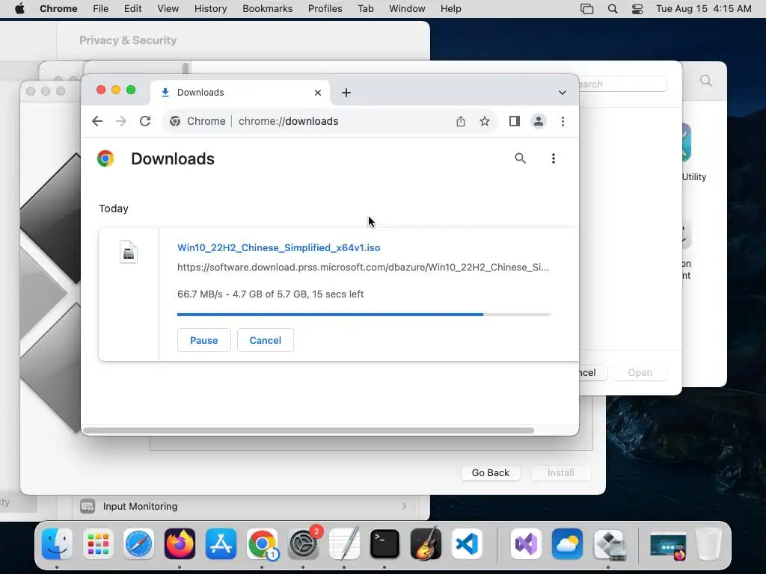Open a new tab with plus
Image resolution: width=766 pixels, height=574 pixels.
[x=346, y=92]
